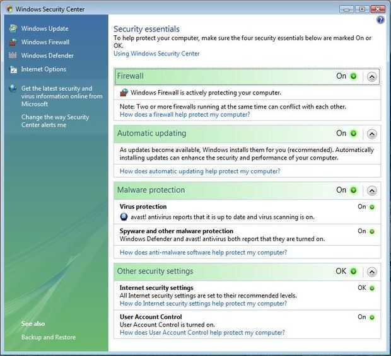Click the Malware protection header bar
This screenshot has height=356, width=391.
tap(247, 190)
